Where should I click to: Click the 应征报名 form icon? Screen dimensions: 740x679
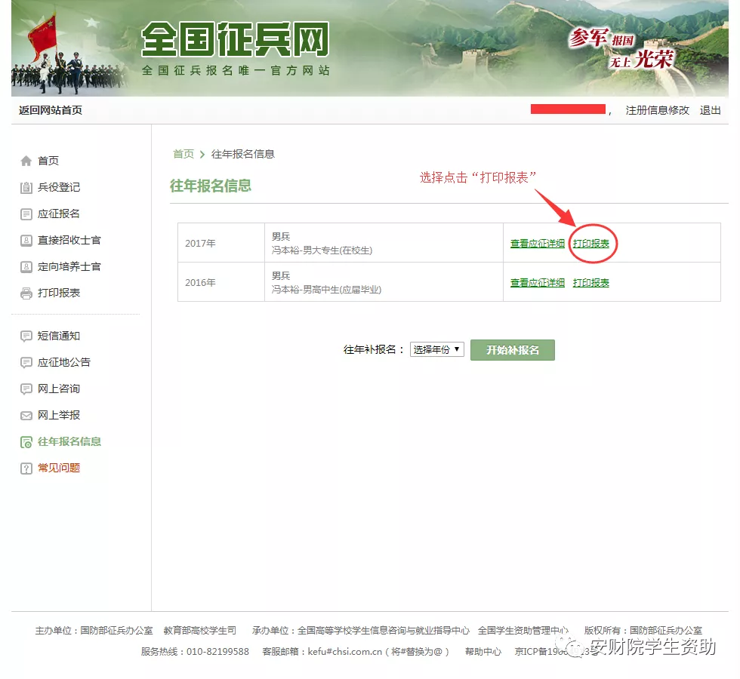click(26, 214)
